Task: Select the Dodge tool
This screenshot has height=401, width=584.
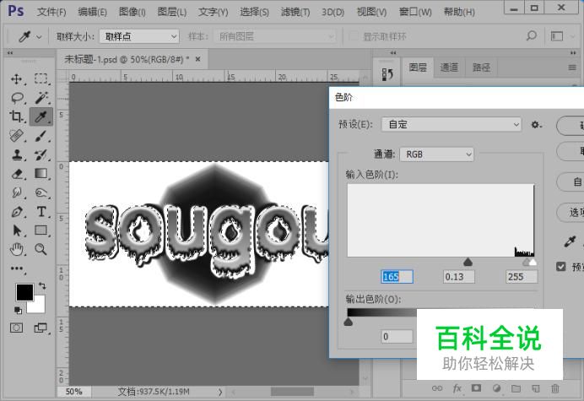Action: tap(41, 192)
